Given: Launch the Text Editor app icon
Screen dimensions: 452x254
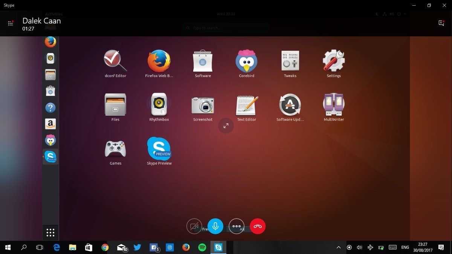Looking at the screenshot, I should tap(247, 105).
